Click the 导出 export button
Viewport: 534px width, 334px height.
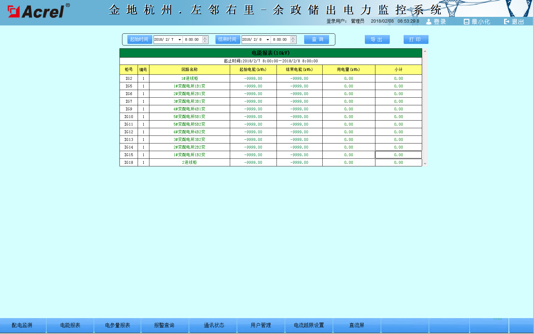pos(377,39)
